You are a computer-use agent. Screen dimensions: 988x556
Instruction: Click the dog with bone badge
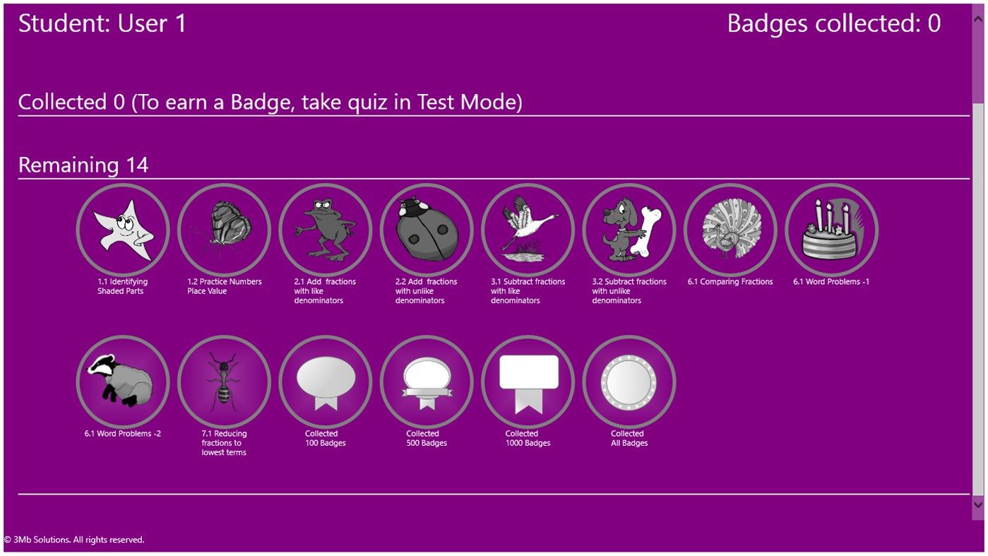coord(629,230)
